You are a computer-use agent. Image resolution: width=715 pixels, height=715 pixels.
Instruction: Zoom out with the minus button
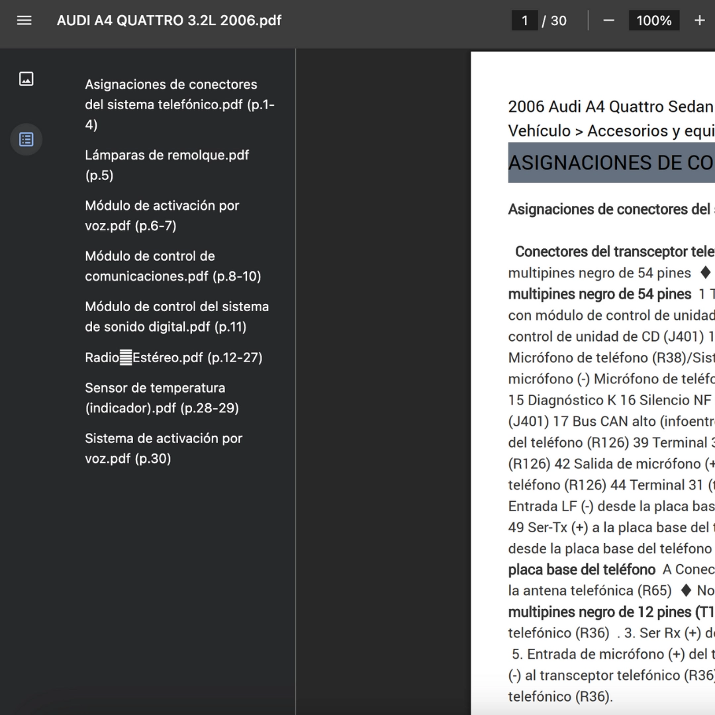click(x=609, y=21)
